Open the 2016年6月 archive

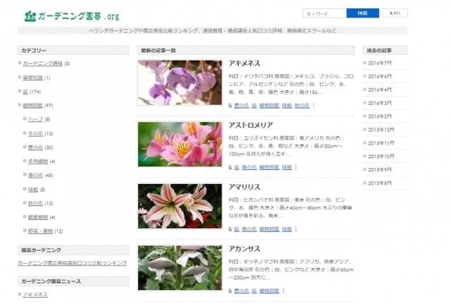click(x=380, y=77)
